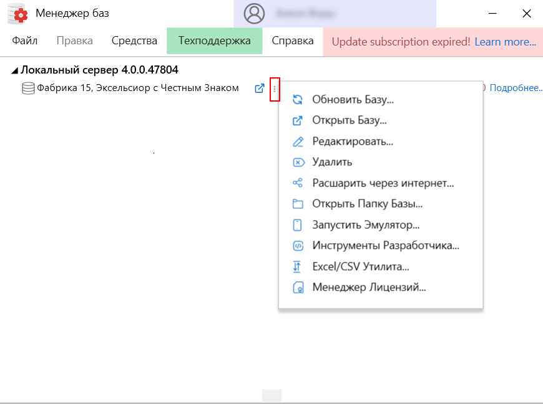Image resolution: width=543 pixels, height=404 pixels.
Task: Click the phone icon for Запустить Эмулятор
Action: tap(298, 225)
